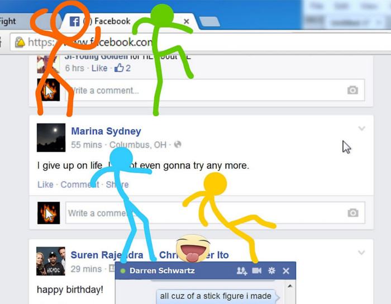Screen dimensions: 391x304
Task: Start video call with Darren Schwartz
Action: point(256,271)
